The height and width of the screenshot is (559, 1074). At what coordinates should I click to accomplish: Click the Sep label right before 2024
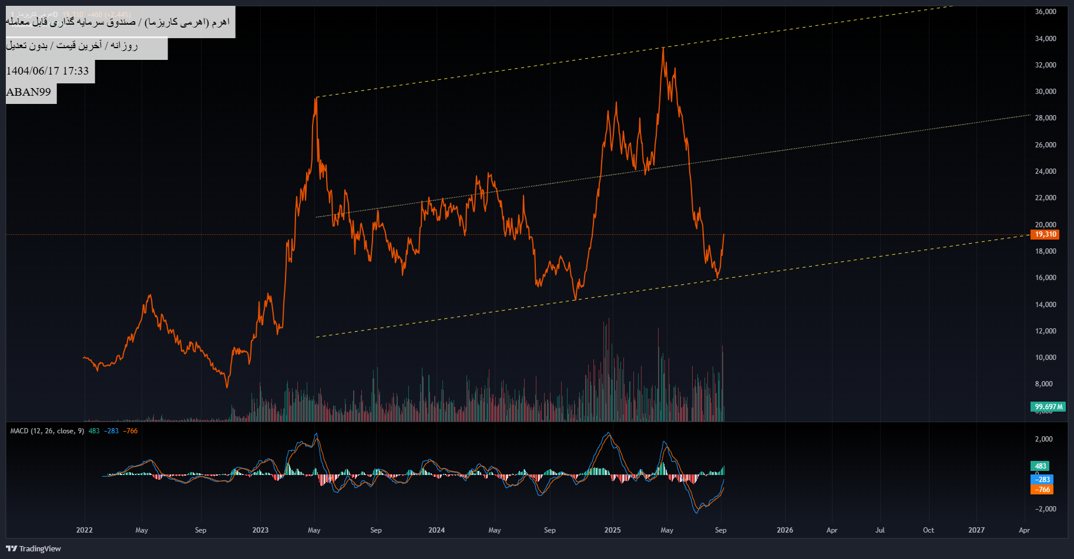[x=376, y=530]
